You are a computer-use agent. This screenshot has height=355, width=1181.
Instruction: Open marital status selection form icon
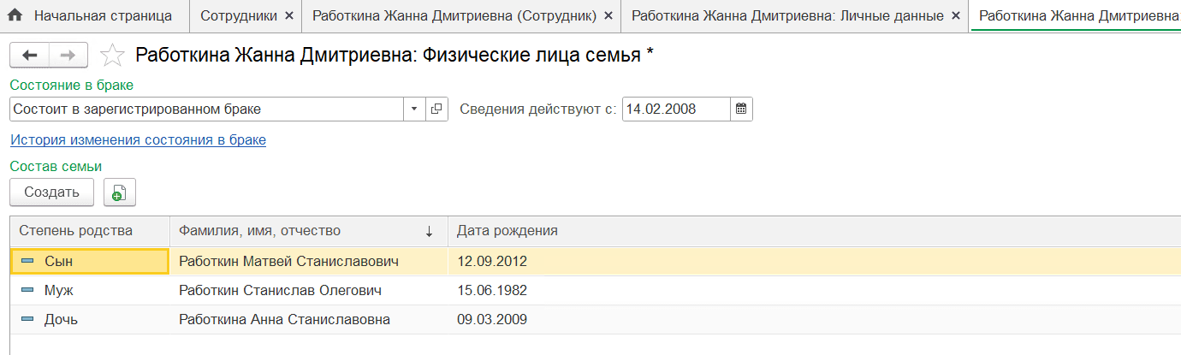tap(437, 109)
